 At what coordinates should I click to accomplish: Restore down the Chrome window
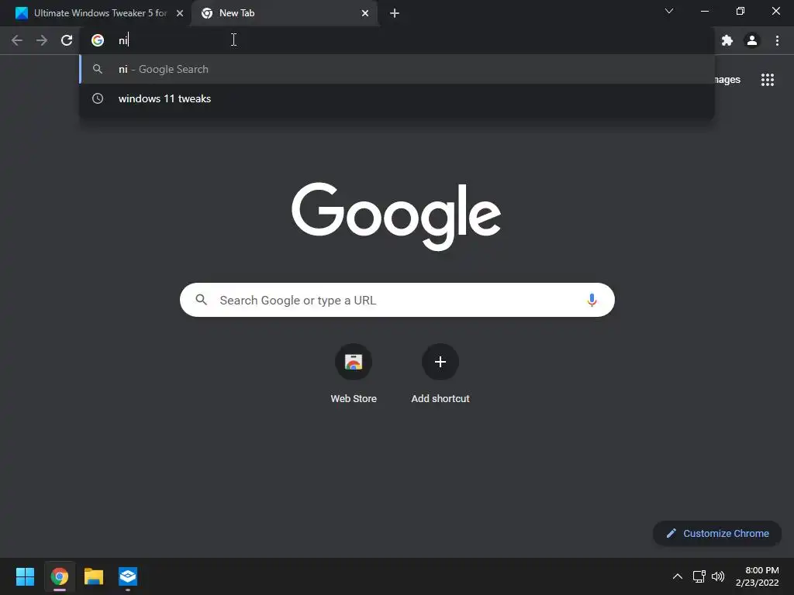(x=740, y=11)
